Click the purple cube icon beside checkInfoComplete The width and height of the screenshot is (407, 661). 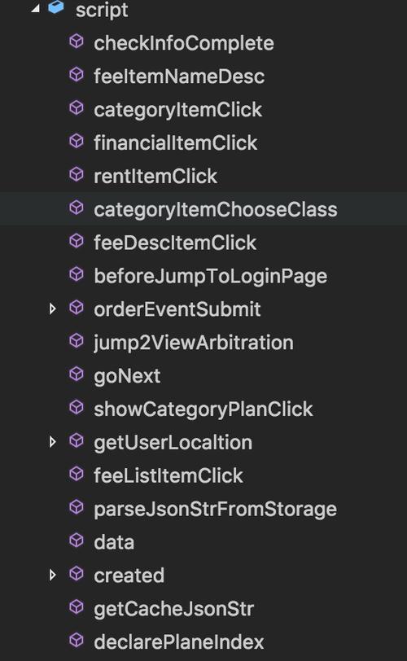click(77, 42)
